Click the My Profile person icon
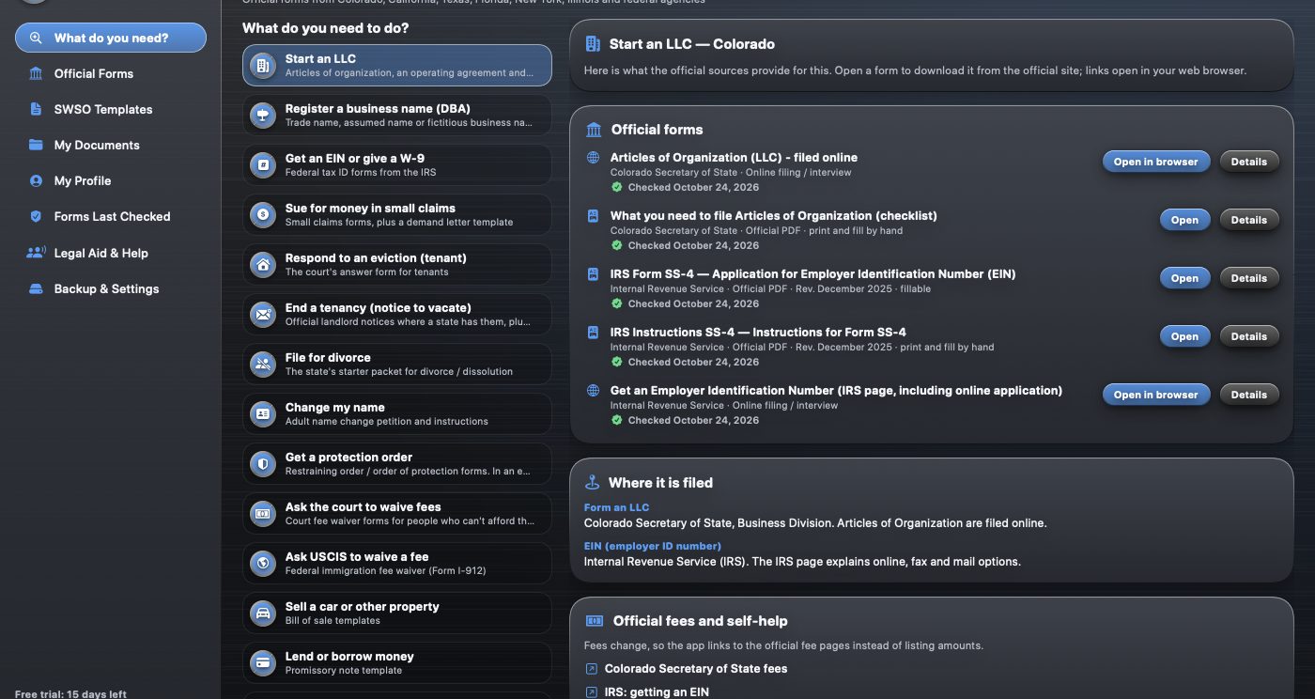Screen dimensions: 1315x699 (36, 180)
